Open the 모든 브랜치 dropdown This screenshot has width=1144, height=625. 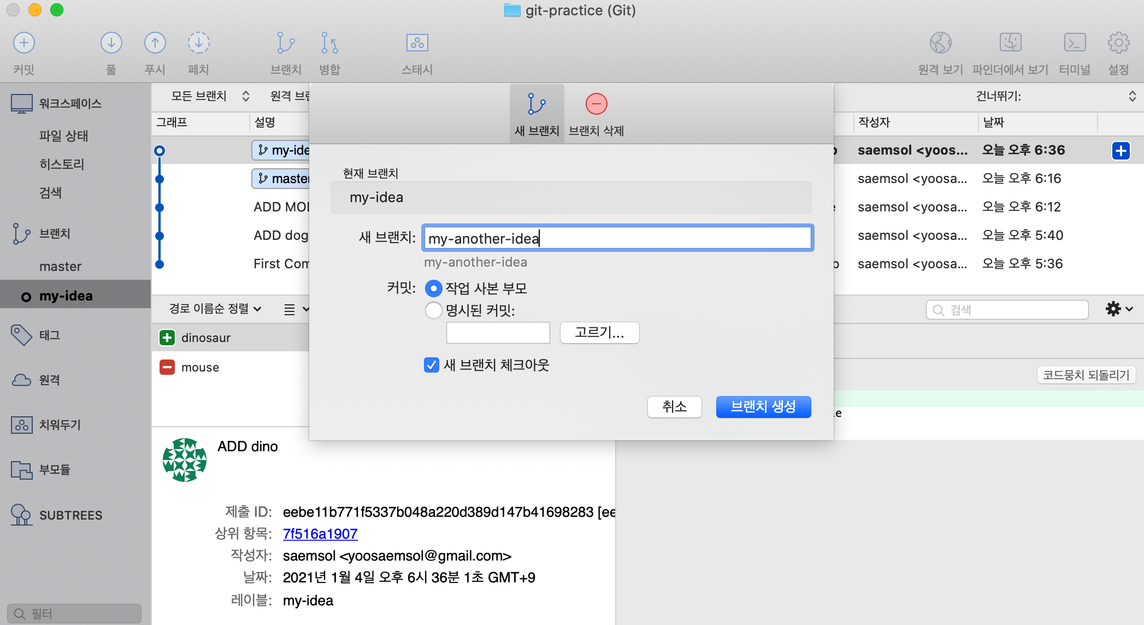coord(210,96)
